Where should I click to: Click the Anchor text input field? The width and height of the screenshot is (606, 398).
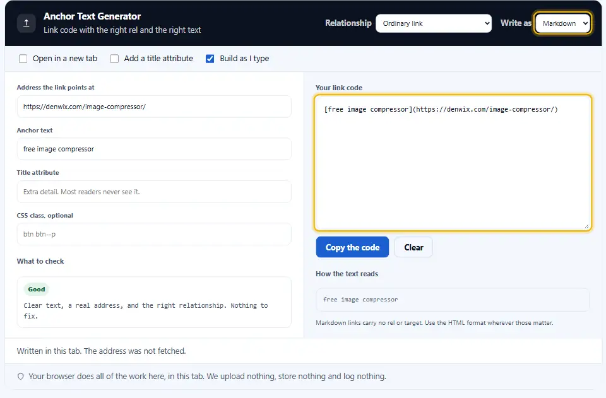tap(154, 149)
